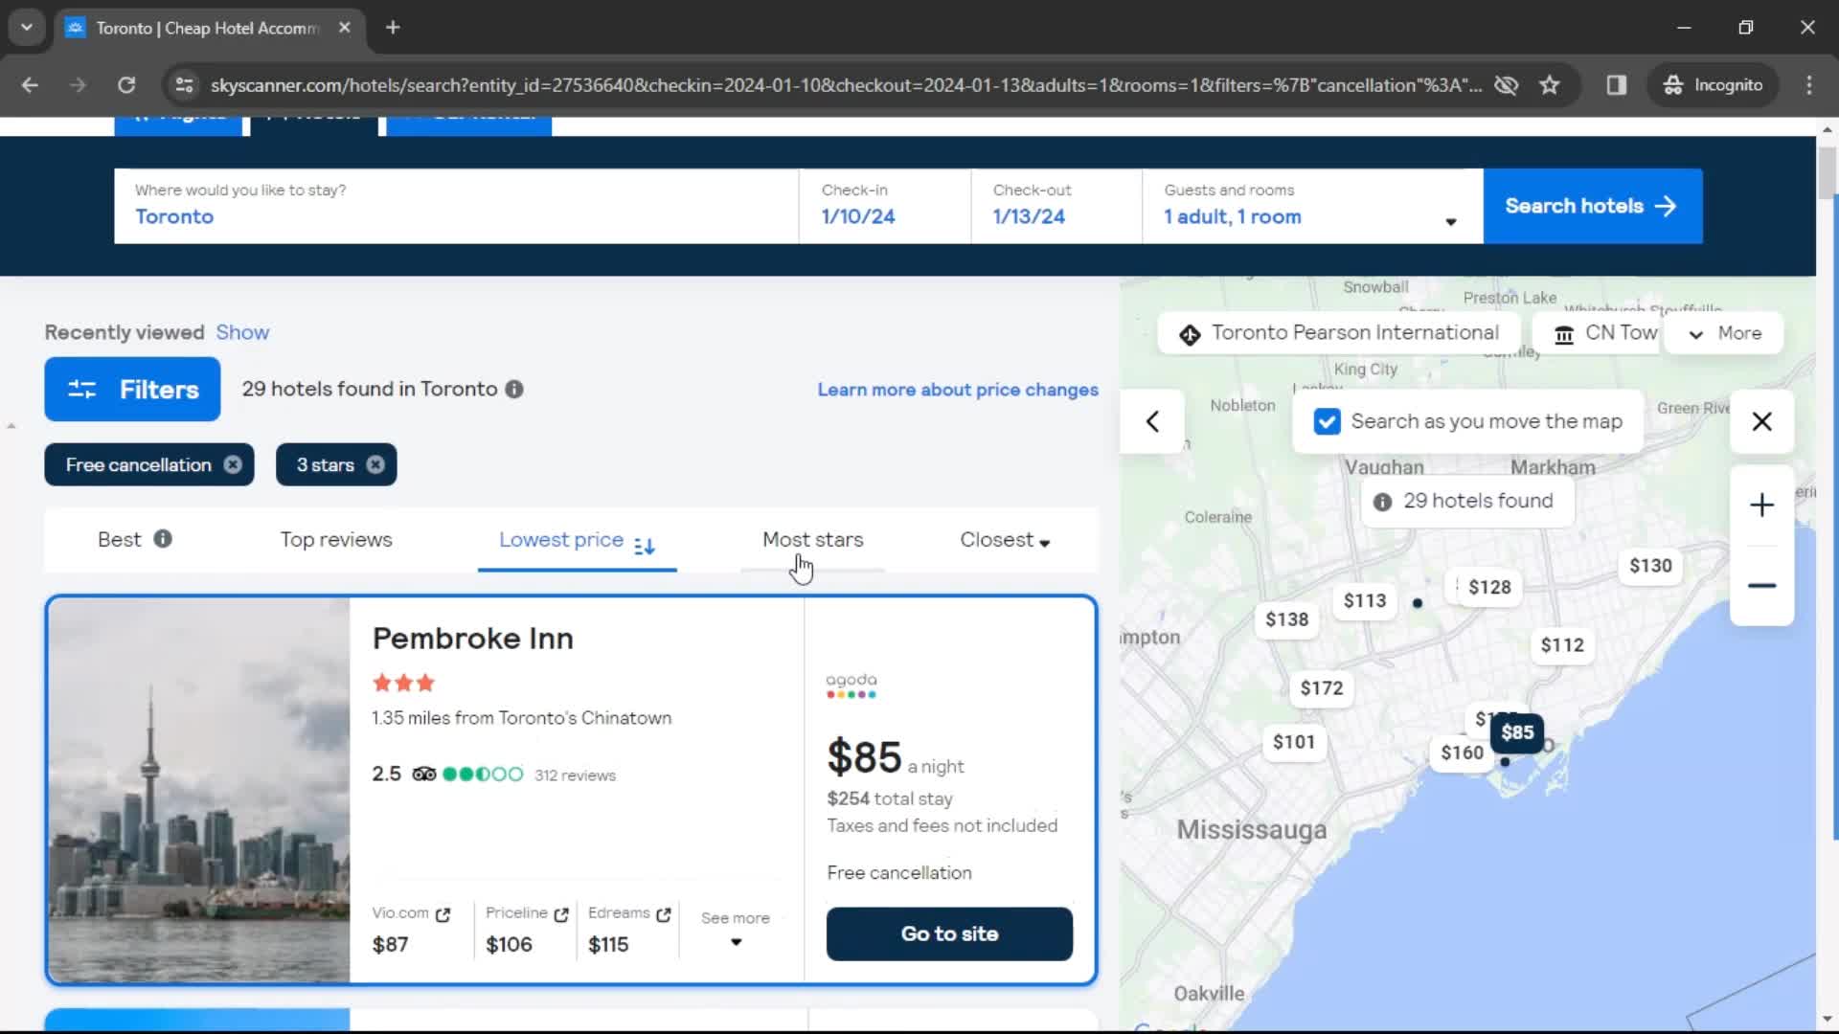This screenshot has height=1034, width=1839.
Task: Collapse the map using left chevron
Action: (x=1152, y=421)
